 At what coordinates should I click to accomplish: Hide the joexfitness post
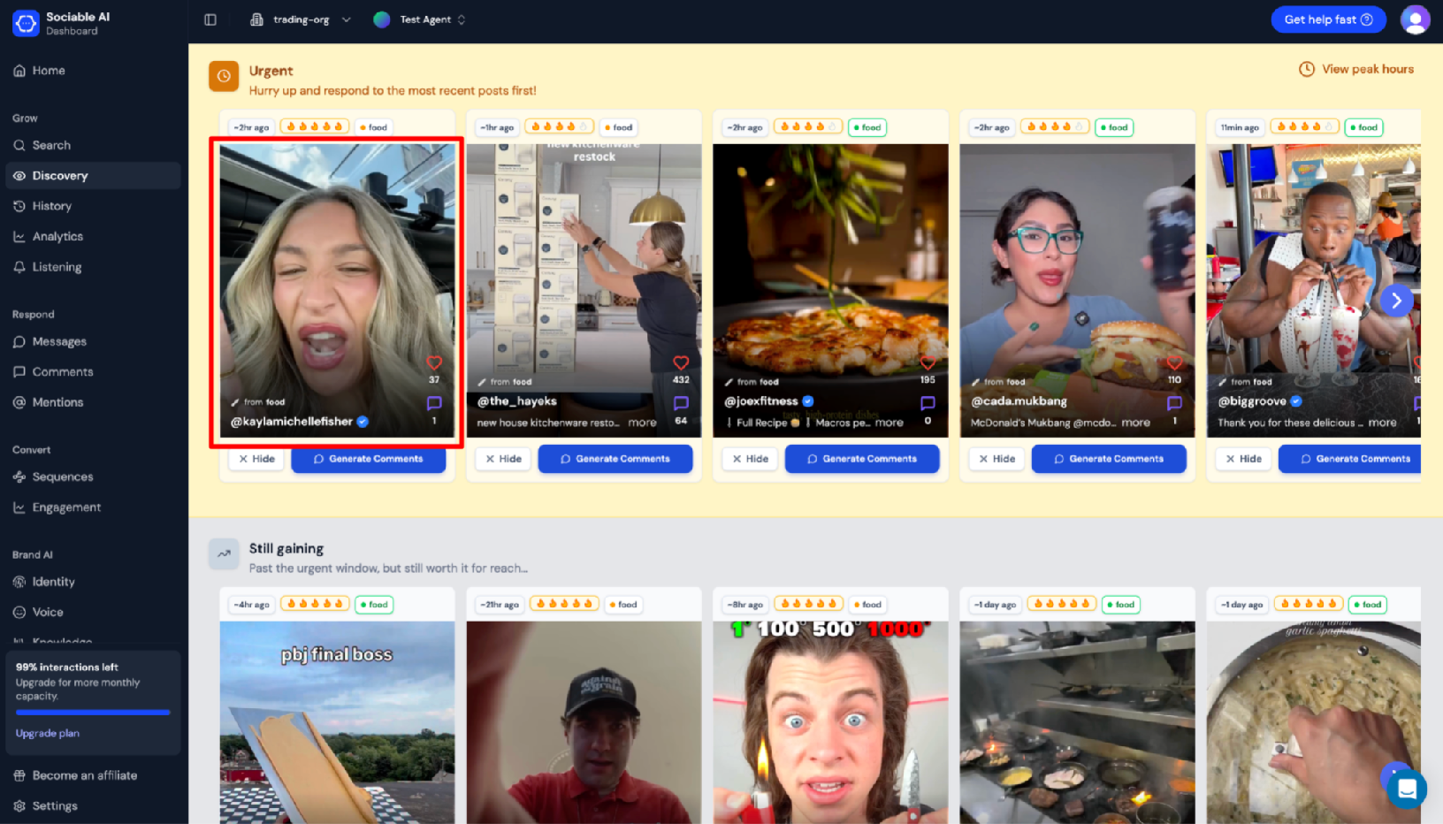(751, 459)
